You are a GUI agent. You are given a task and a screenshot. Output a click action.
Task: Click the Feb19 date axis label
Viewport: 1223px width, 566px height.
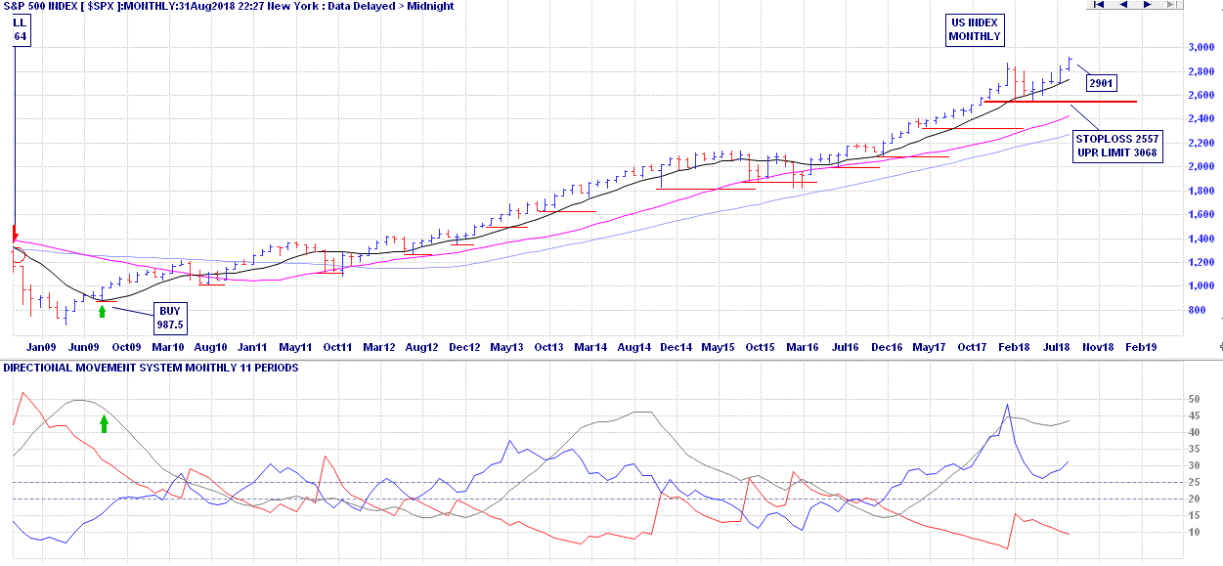(x=1141, y=347)
